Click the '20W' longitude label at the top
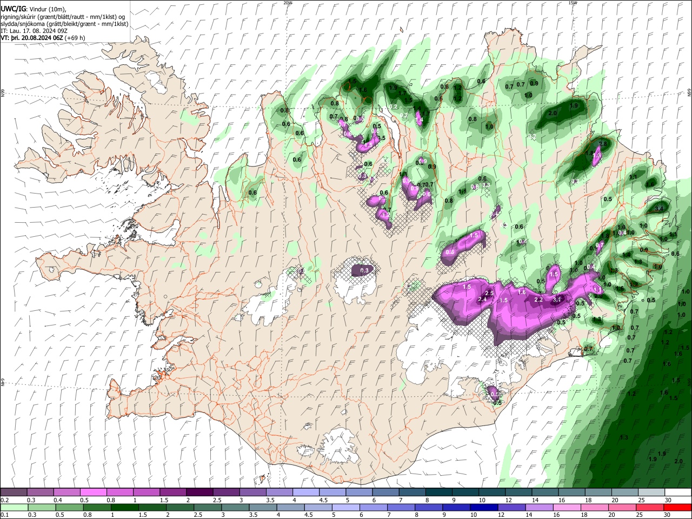 [x=288, y=3]
